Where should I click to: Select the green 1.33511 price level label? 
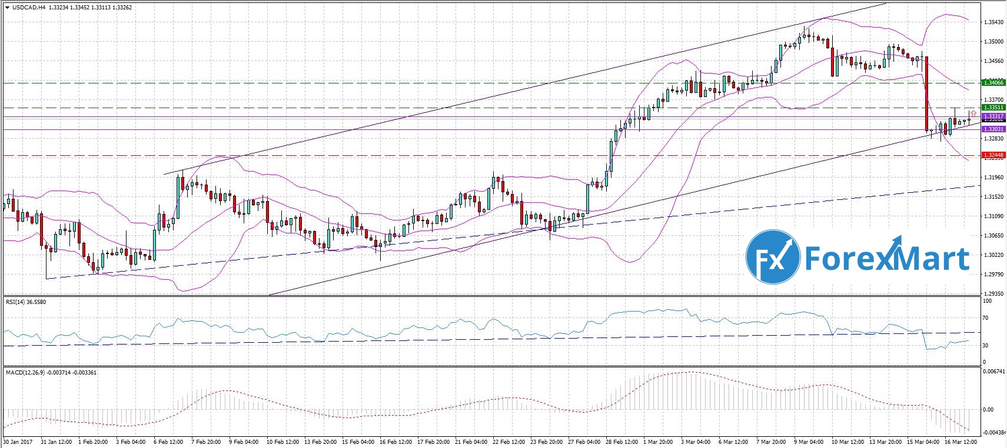pyautogui.click(x=993, y=108)
